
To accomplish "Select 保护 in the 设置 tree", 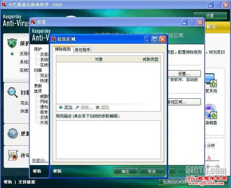I will (38, 49).
